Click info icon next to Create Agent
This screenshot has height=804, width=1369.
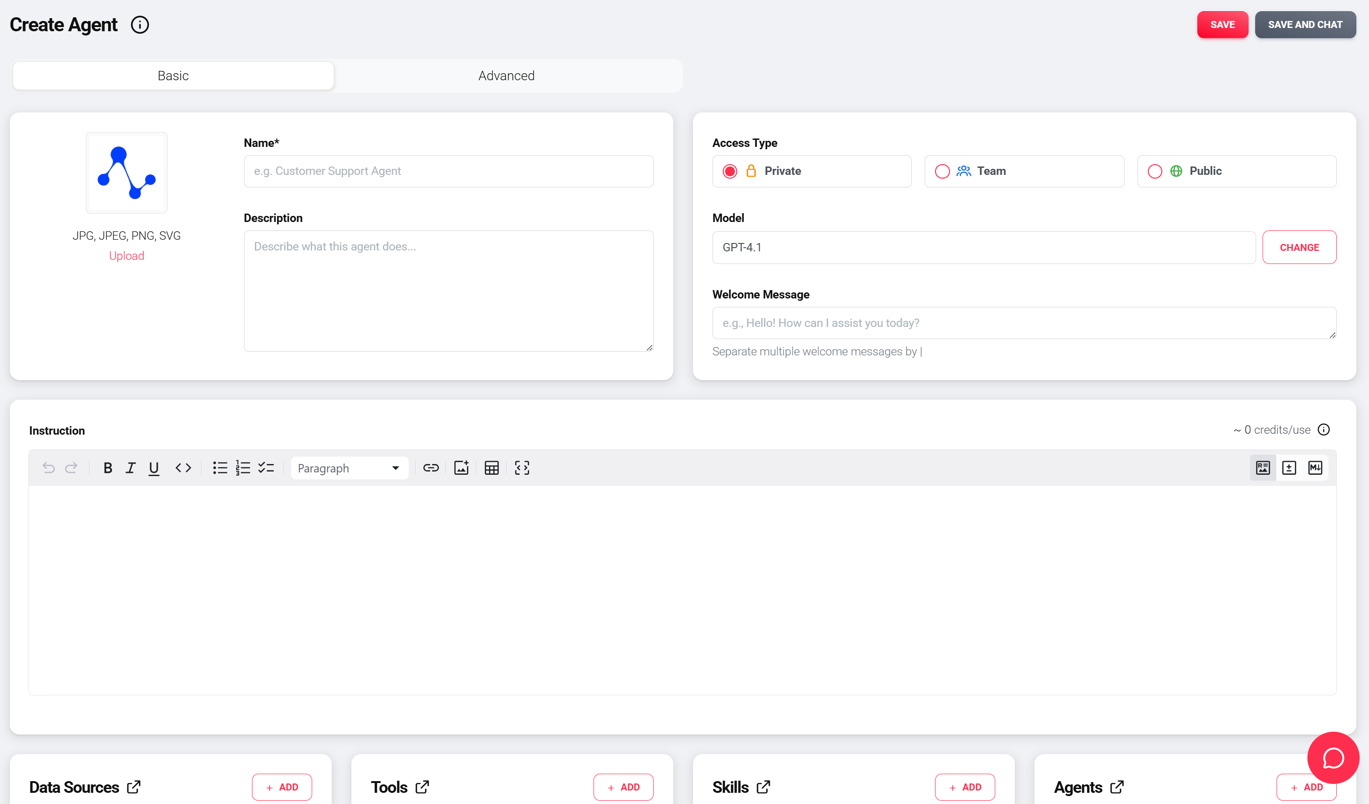(140, 25)
